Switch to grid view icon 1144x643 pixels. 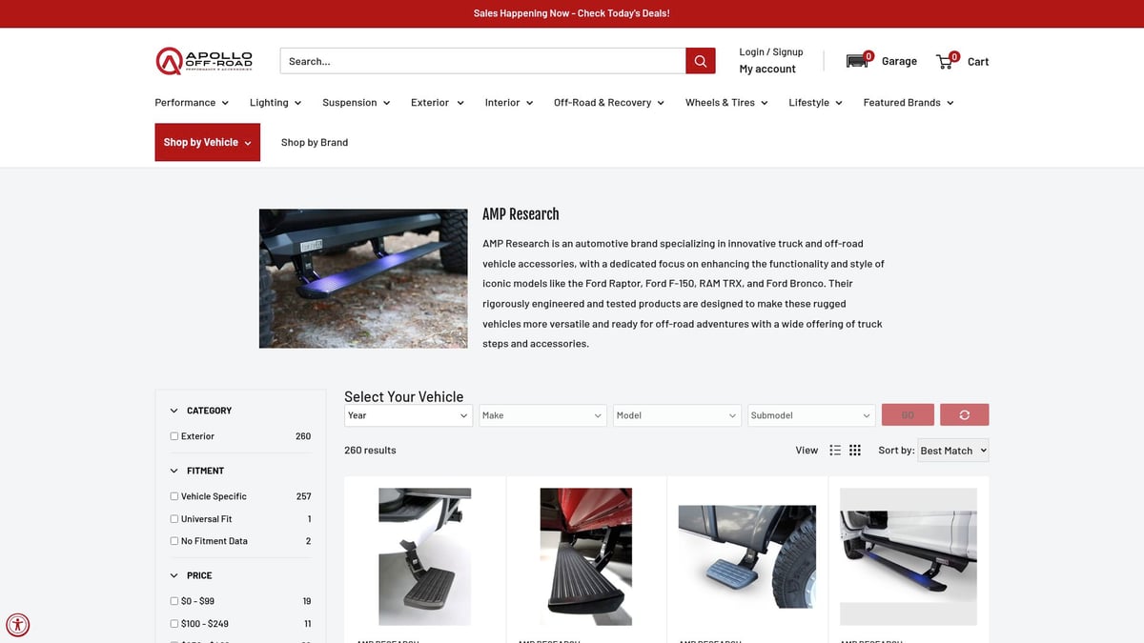pos(855,451)
